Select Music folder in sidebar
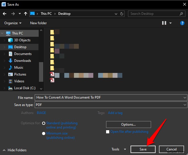The image size is (188, 155). click(x=19, y=68)
